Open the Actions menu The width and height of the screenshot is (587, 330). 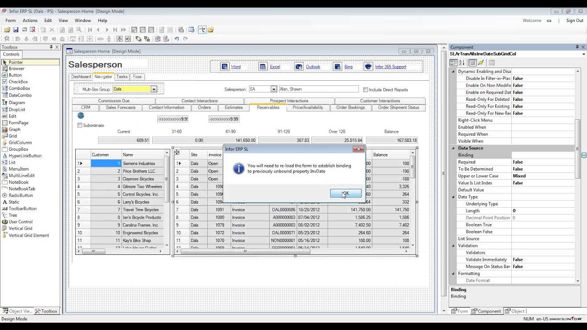coord(30,21)
